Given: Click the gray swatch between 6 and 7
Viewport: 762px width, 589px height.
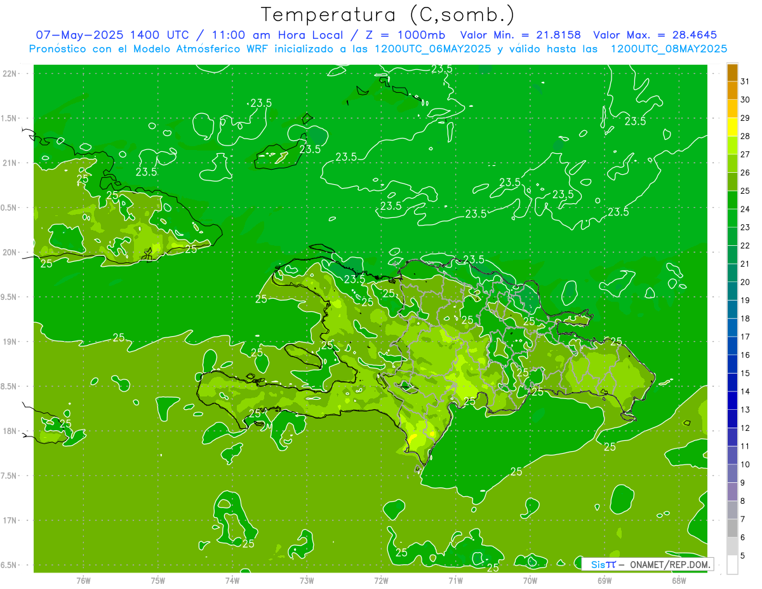Looking at the screenshot, I should pyautogui.click(x=732, y=529).
